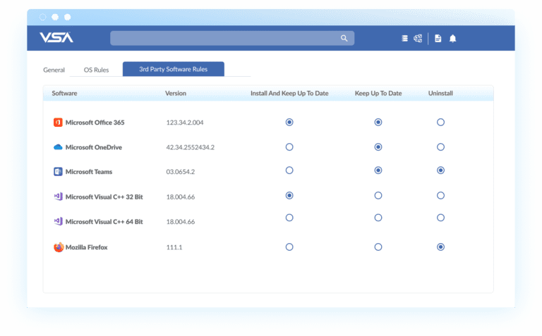Click the Software column header

(64, 93)
